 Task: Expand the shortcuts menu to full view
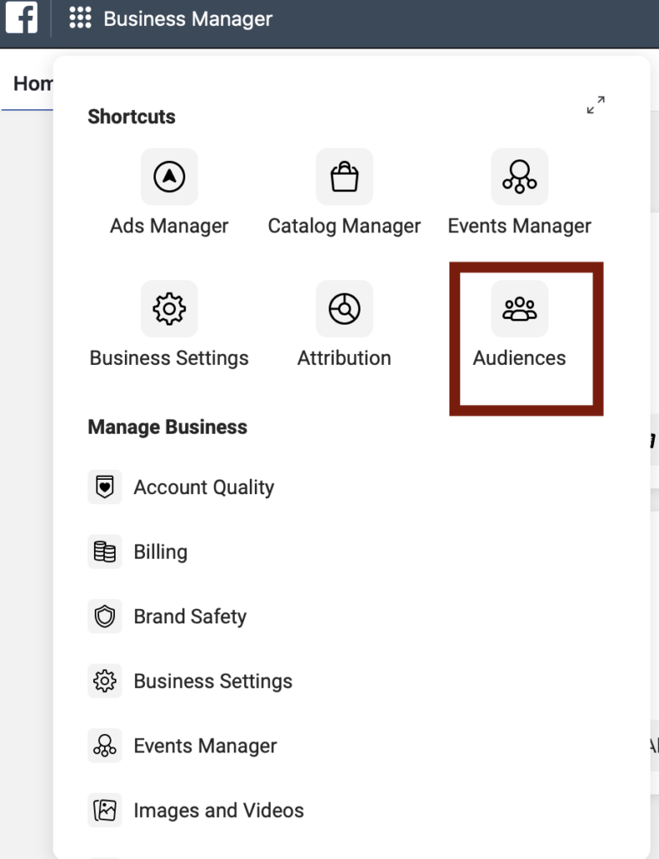pyautogui.click(x=595, y=106)
